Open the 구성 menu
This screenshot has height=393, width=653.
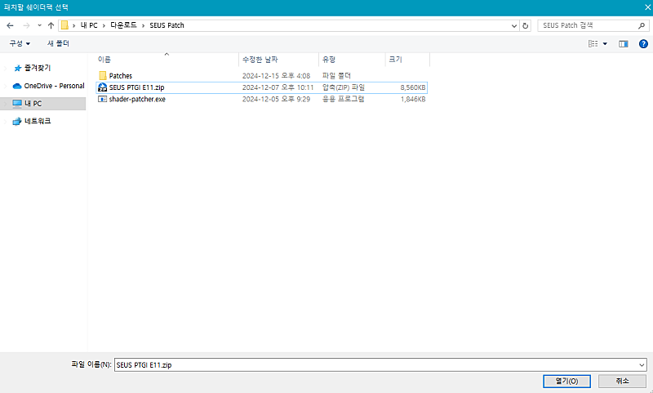click(20, 43)
